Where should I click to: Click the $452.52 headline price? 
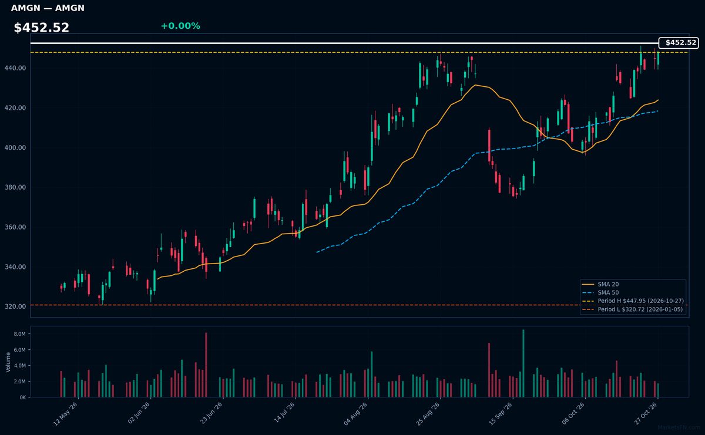(42, 28)
